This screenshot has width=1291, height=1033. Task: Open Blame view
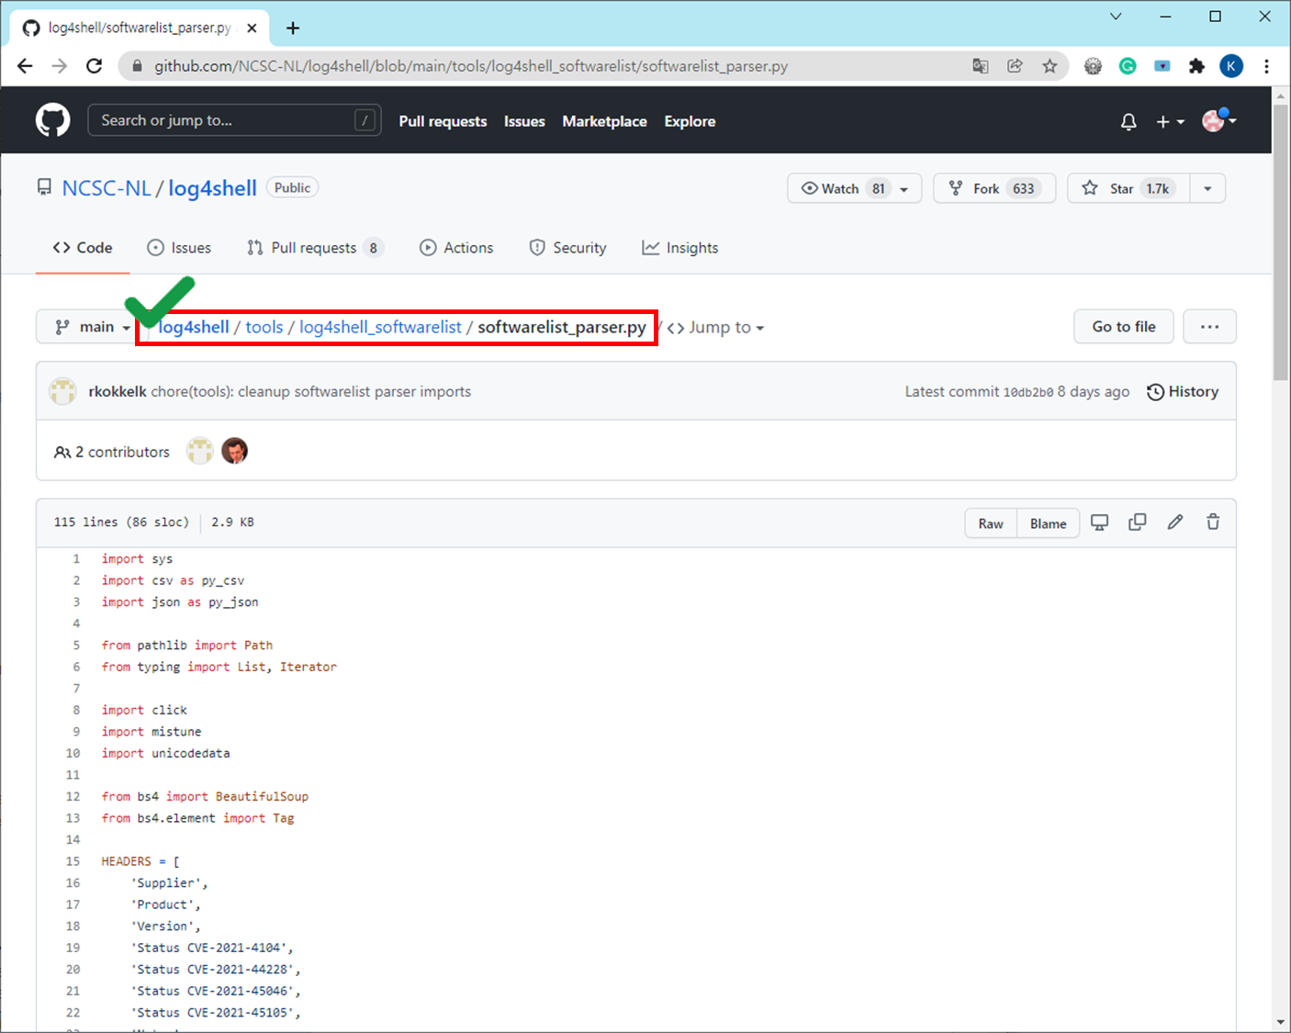pyautogui.click(x=1048, y=523)
